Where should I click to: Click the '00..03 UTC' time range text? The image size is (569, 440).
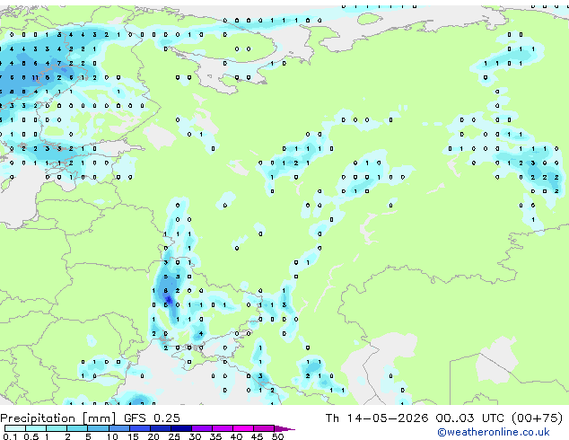pyautogui.click(x=469, y=418)
